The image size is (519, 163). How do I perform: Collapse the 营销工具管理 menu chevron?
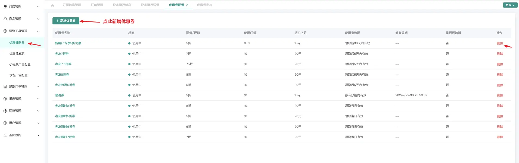coord(38,31)
